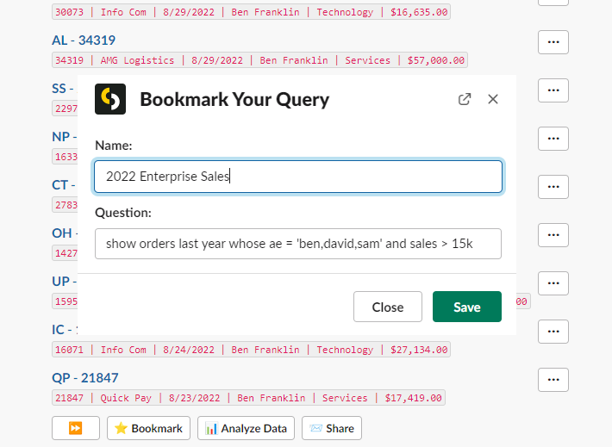This screenshot has width=612, height=447.
Task: Open the dialog in a new window
Action: [x=465, y=99]
